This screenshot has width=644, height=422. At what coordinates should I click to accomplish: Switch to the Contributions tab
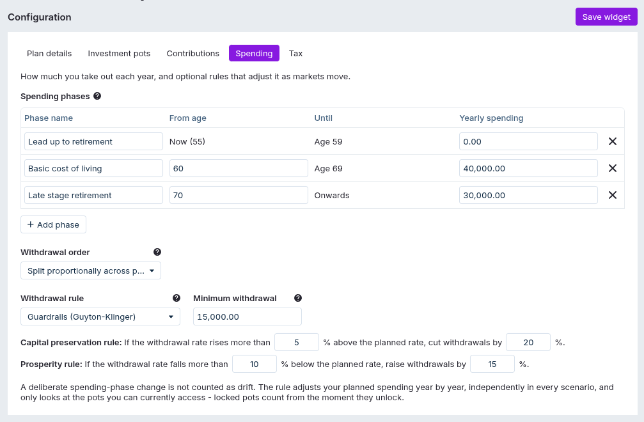[x=192, y=53]
